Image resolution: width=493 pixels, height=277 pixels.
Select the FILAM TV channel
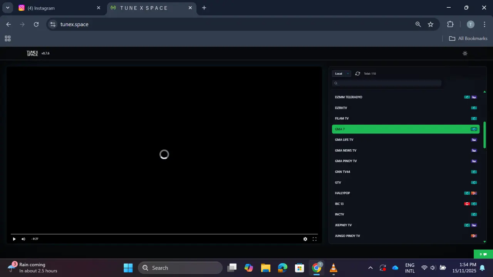[406, 118]
